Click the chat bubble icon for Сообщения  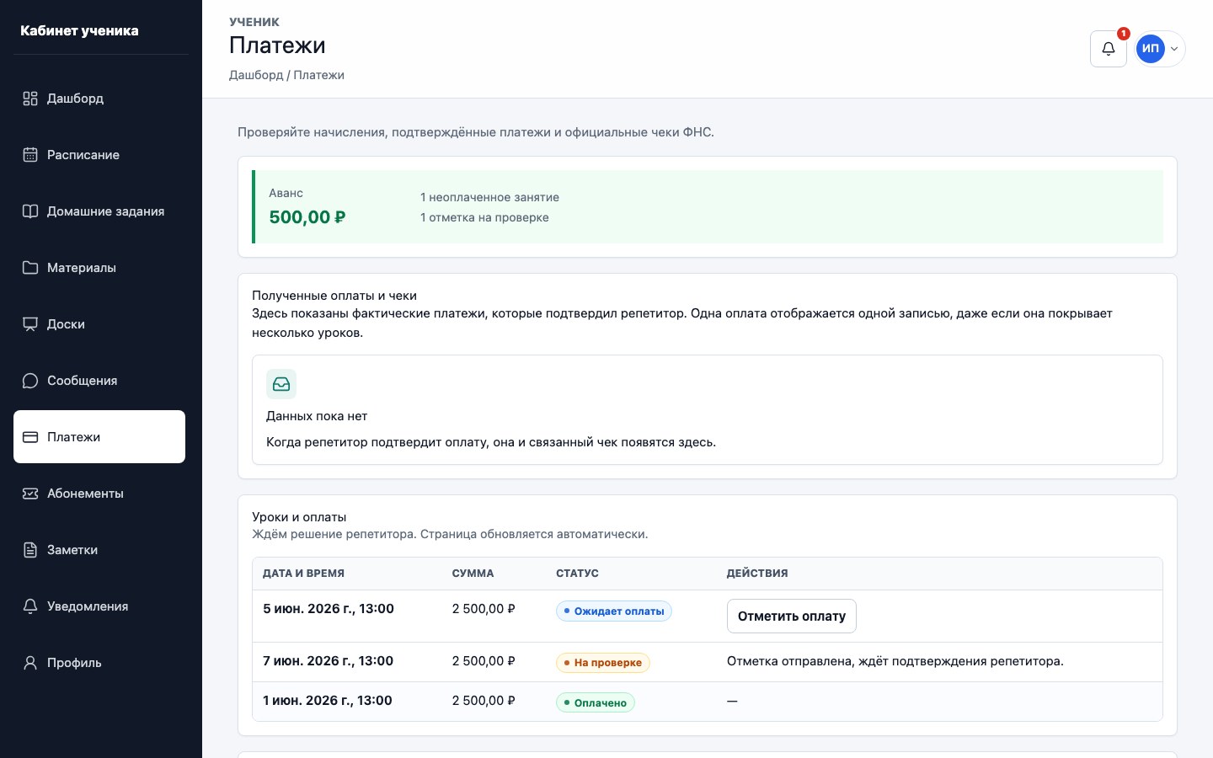30,381
